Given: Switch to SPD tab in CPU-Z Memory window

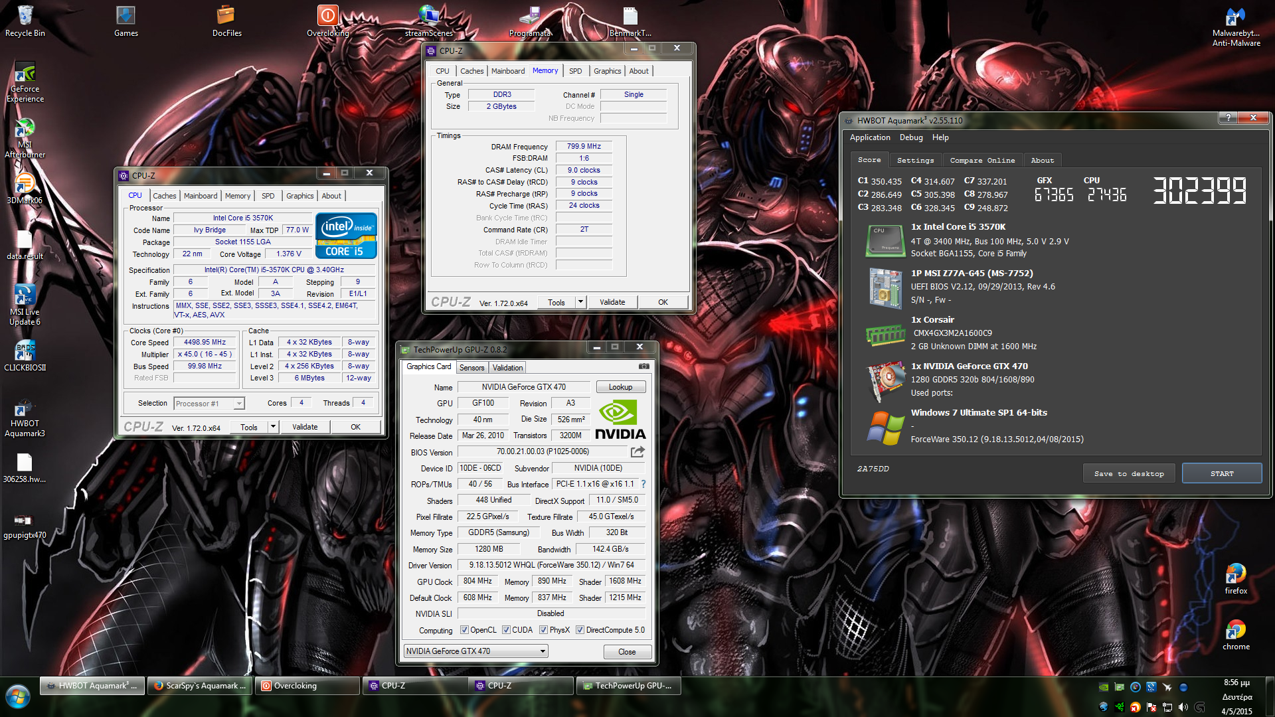Looking at the screenshot, I should tap(575, 71).
